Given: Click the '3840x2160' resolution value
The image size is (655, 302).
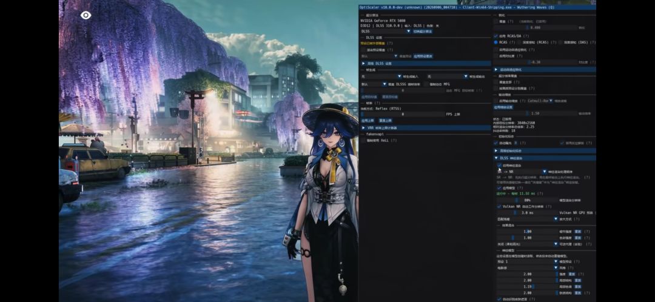Looking at the screenshot, I should [x=526, y=123].
